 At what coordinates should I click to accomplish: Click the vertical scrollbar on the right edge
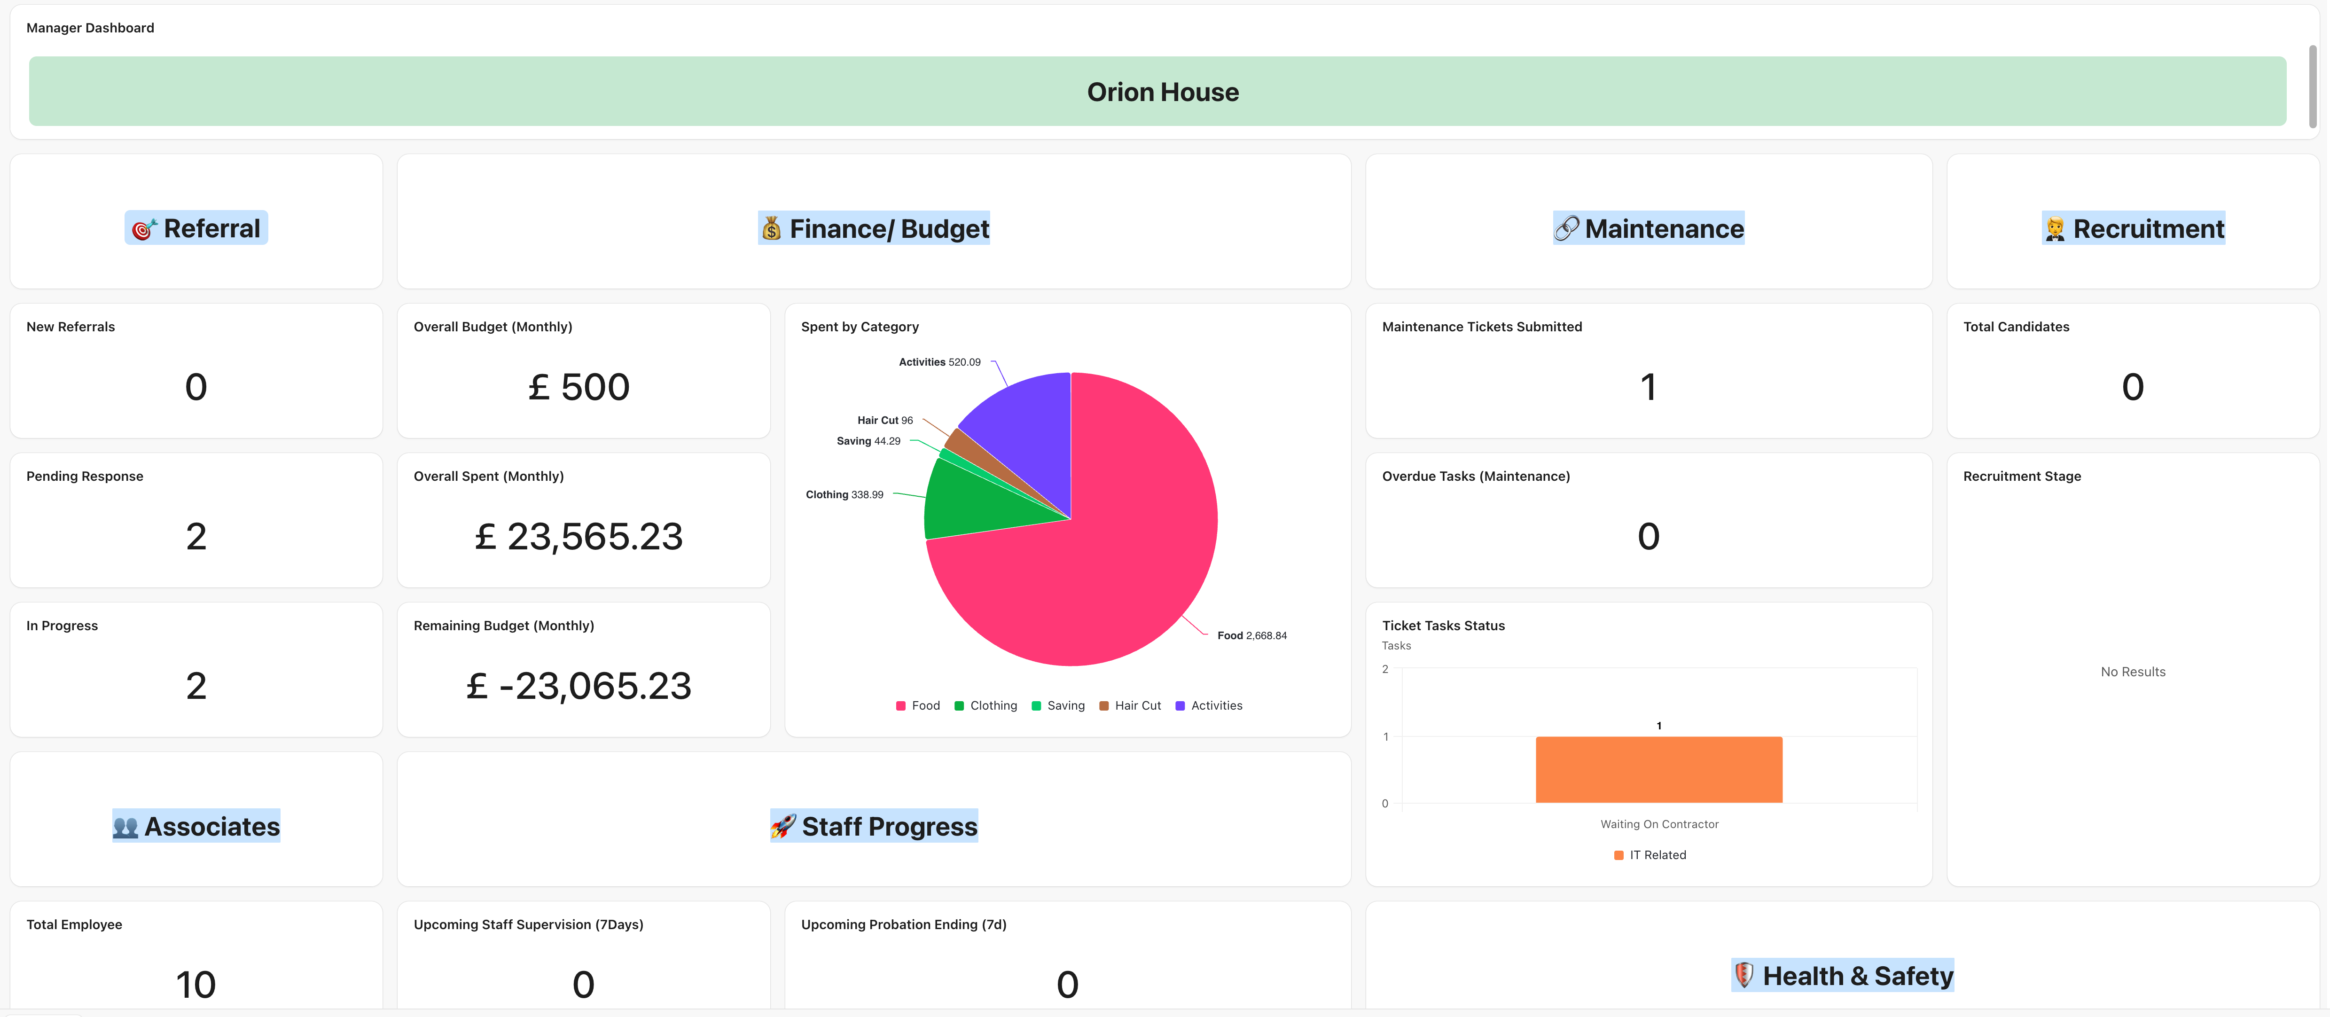(2312, 86)
